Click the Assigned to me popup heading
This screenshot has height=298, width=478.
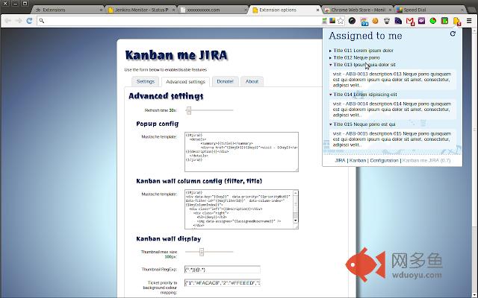pyautogui.click(x=365, y=36)
